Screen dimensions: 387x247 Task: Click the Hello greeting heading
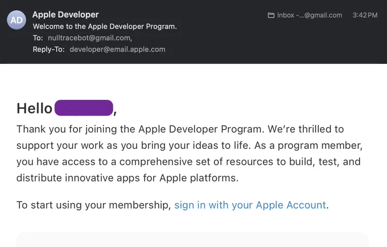pyautogui.click(x=67, y=108)
